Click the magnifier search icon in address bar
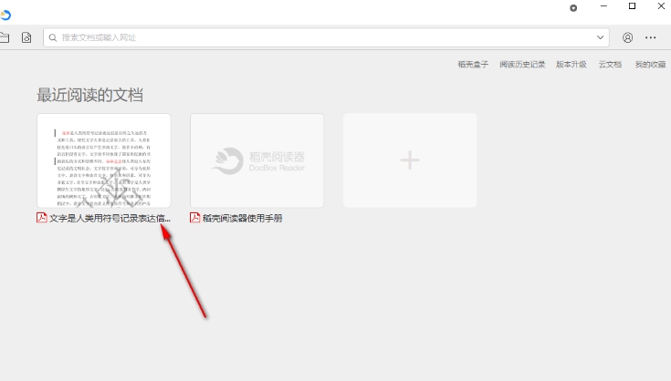Screen dimensions: 671x381 coord(52,38)
